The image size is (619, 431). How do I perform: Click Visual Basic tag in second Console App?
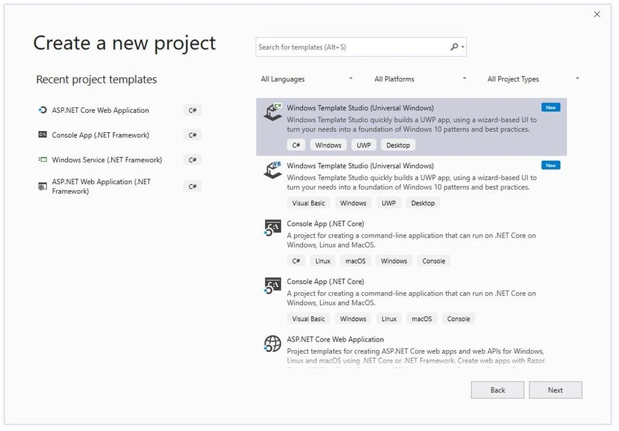308,319
